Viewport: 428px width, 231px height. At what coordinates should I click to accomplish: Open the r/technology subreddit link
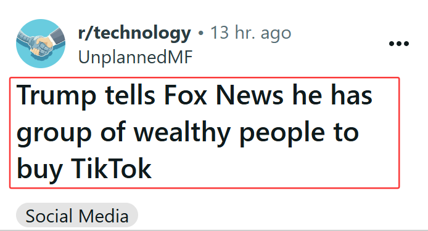click(134, 33)
